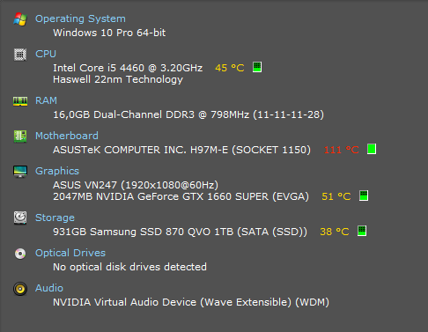Click the green RAM stick icon
This screenshot has height=332, width=428.
20,101
